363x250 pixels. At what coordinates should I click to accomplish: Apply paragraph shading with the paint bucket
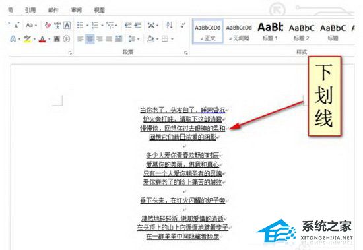[150, 39]
